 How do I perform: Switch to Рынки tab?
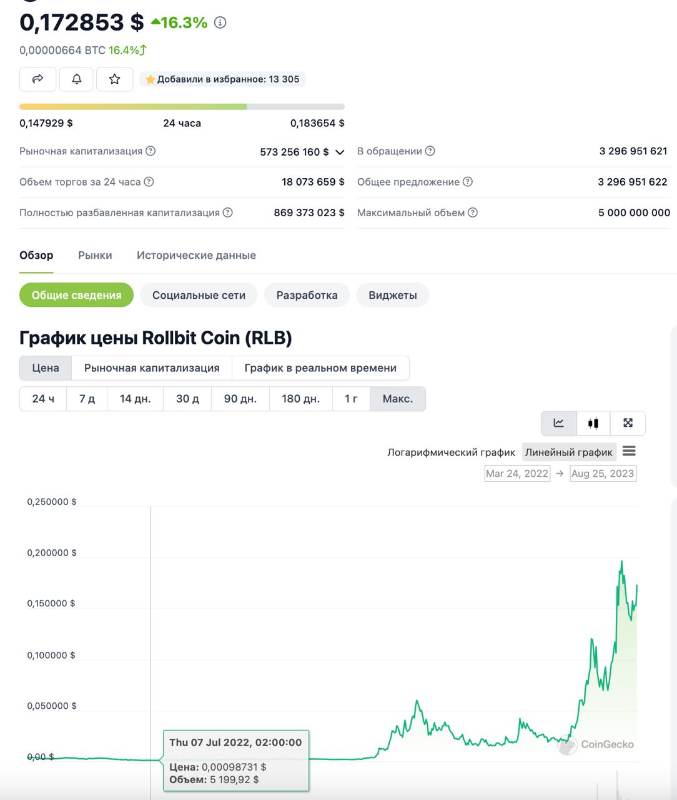(x=95, y=255)
